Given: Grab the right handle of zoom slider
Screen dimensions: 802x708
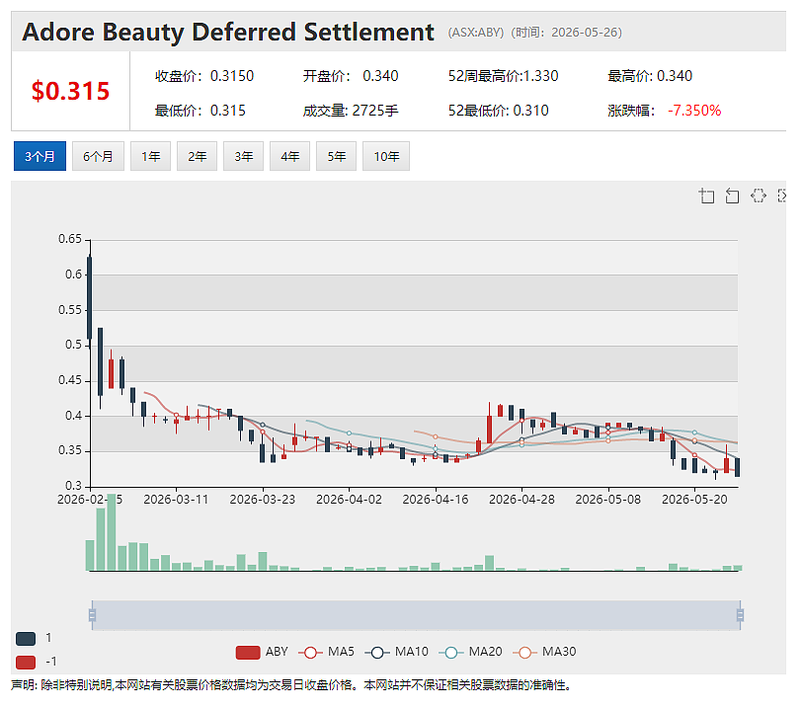Looking at the screenshot, I should point(740,614).
